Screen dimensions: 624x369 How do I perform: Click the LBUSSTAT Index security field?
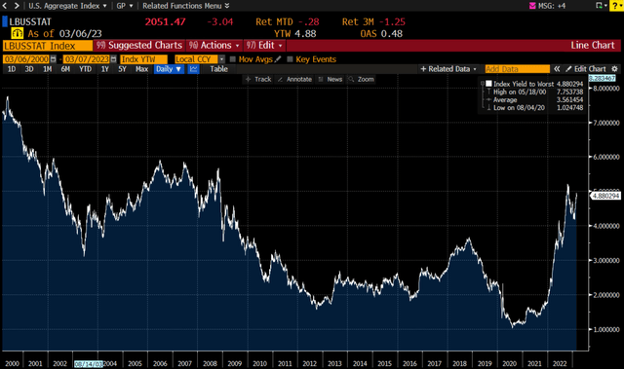[48, 46]
